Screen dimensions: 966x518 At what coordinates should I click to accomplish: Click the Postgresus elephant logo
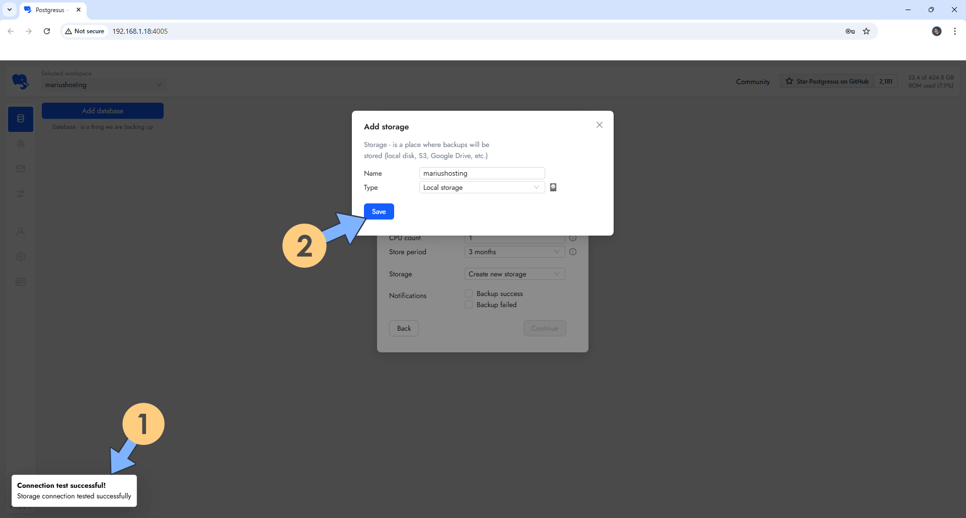coord(21,81)
